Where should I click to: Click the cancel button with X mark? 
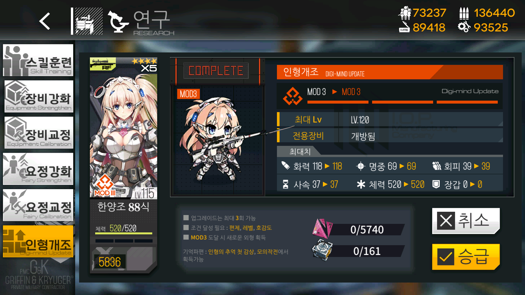pos(466,221)
